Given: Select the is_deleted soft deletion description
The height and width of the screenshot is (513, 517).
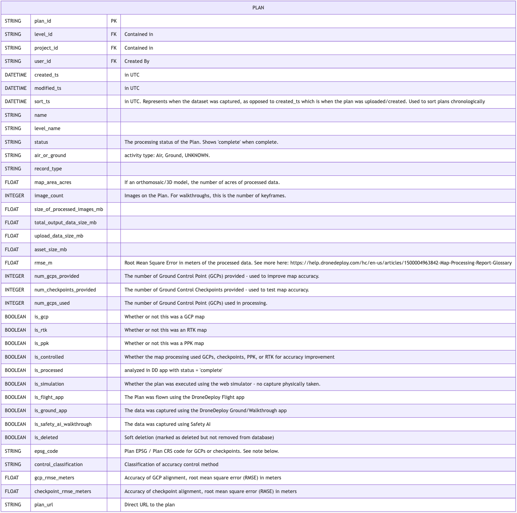Looking at the screenshot, I should pyautogui.click(x=199, y=438).
